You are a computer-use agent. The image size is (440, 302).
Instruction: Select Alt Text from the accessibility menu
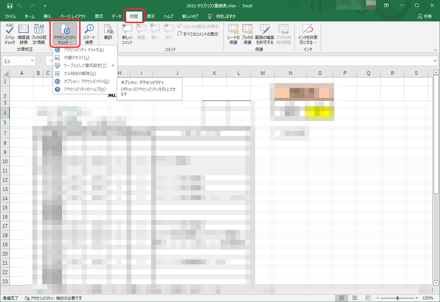tap(76, 58)
